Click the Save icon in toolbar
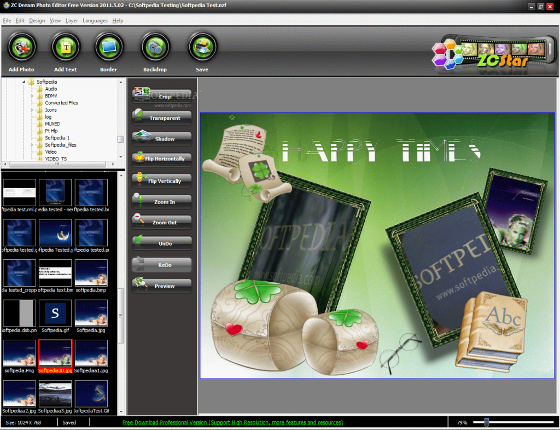This screenshot has width=560, height=430. click(x=202, y=47)
